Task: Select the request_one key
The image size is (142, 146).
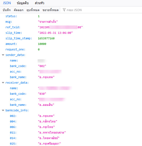Action: click(16, 49)
